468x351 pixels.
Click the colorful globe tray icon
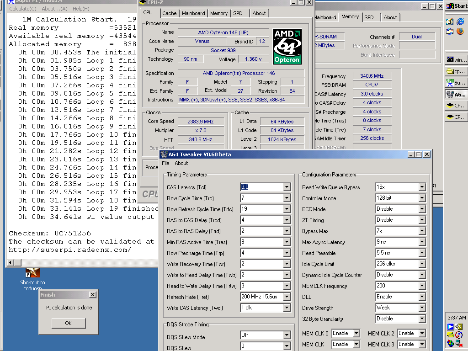tap(450, 344)
